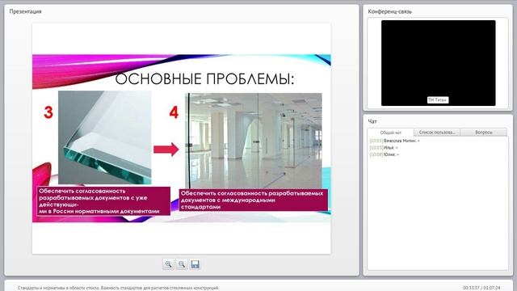Click the Конференц-связь panel title

tap(389, 11)
